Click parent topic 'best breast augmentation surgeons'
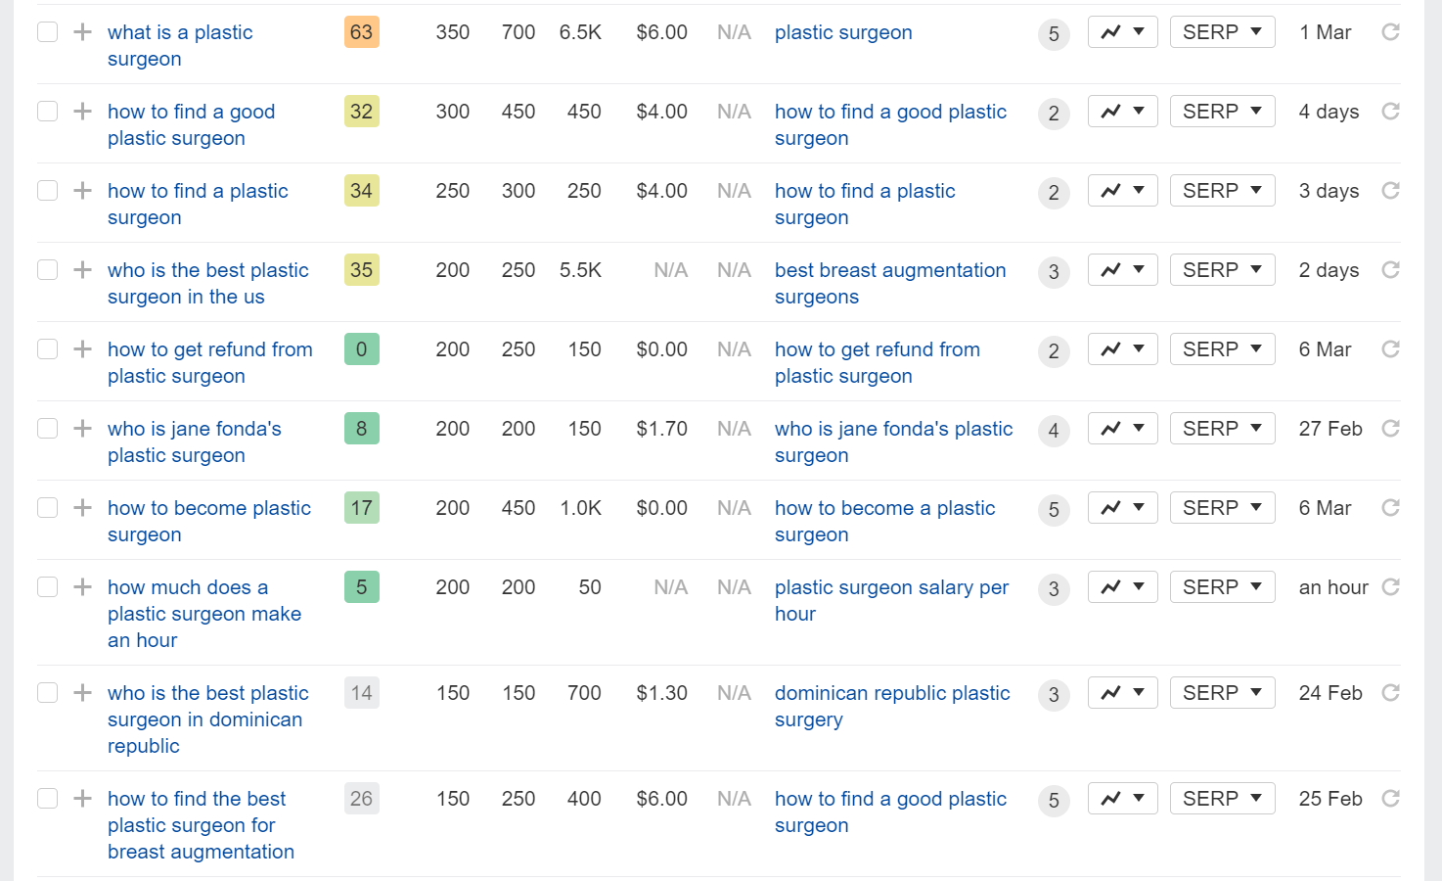Screen dimensions: 1442x881 pos(890,284)
